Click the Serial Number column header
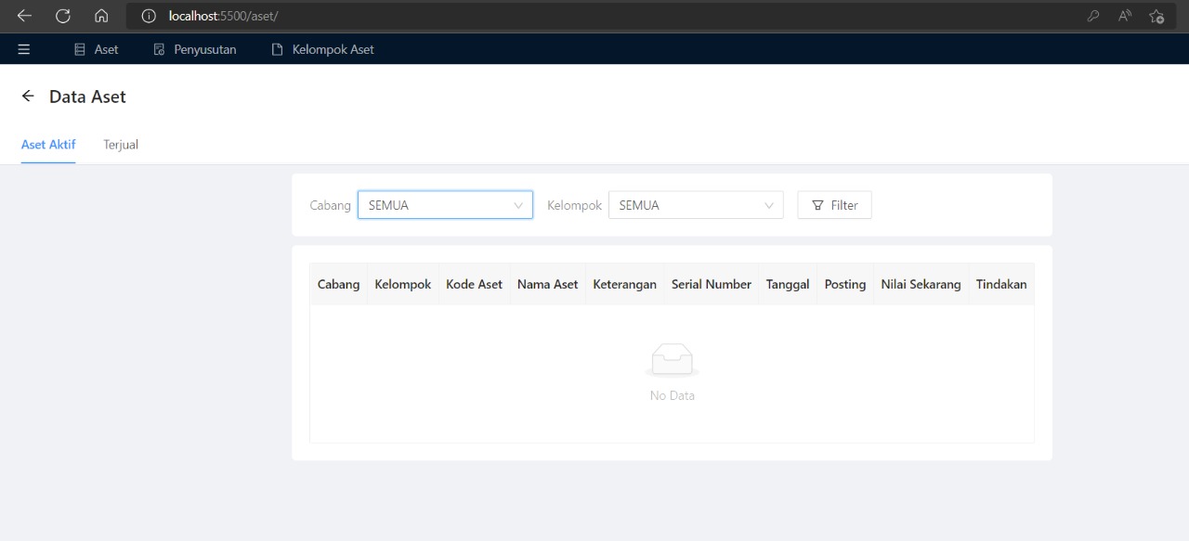The image size is (1189, 541). pyautogui.click(x=712, y=284)
